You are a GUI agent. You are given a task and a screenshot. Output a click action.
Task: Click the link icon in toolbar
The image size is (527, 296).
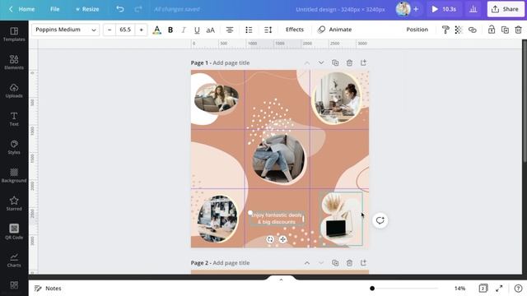tap(472, 30)
